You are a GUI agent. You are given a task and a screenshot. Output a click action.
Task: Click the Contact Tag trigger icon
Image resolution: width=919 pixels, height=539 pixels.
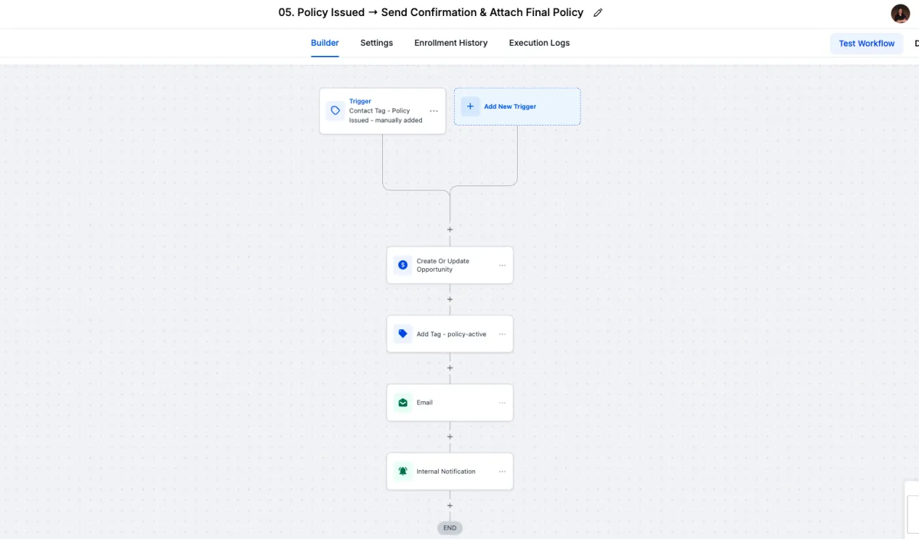(335, 111)
